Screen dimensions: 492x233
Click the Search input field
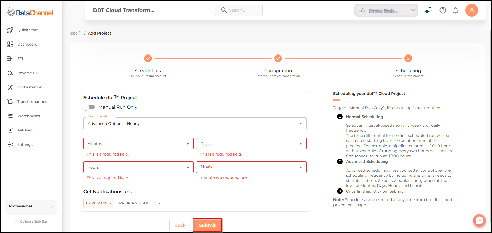coord(239,10)
